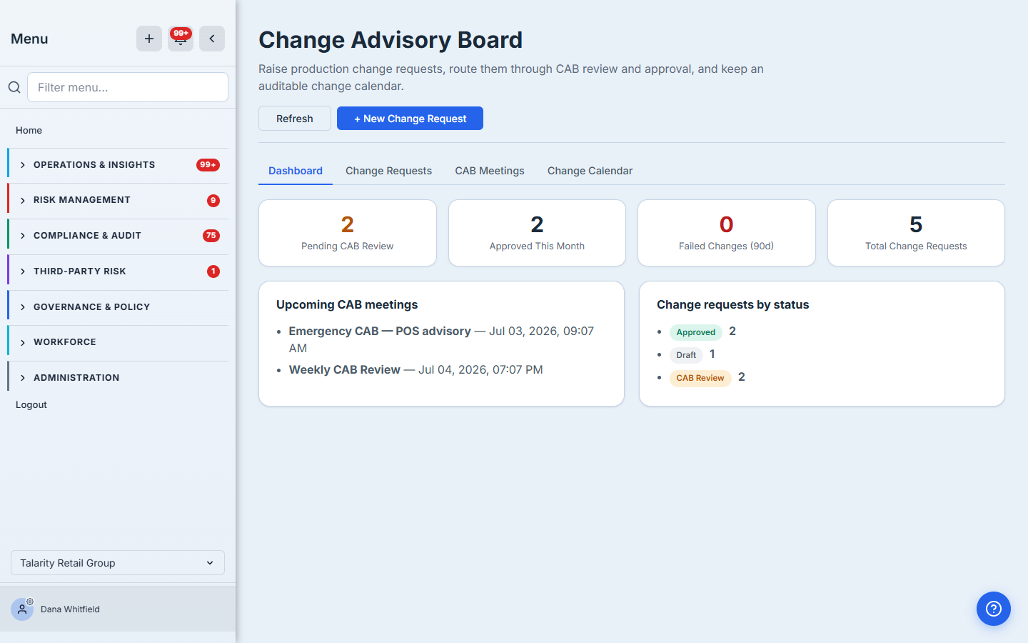This screenshot has width=1028, height=643.
Task: Expand the Workforce chevron
Action: coord(23,342)
